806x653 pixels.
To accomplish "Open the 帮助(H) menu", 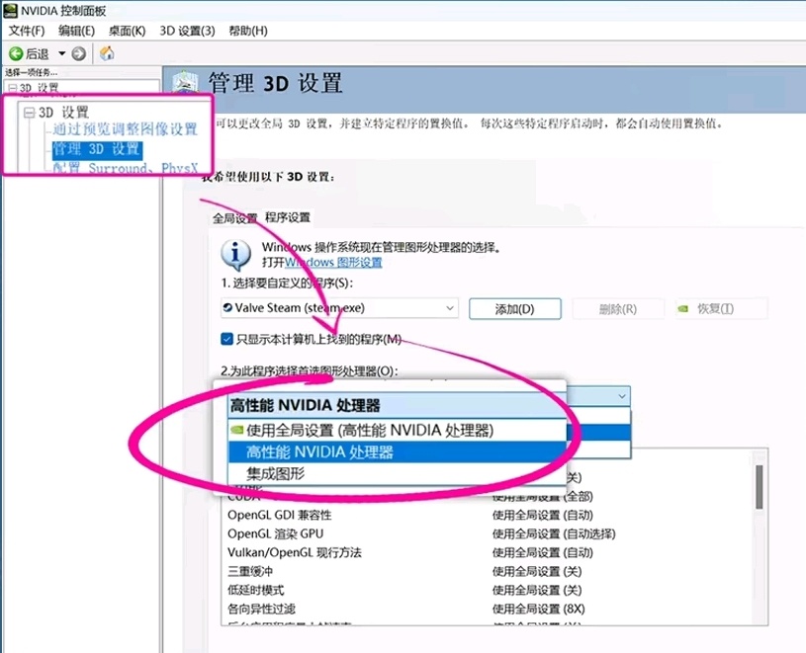I will [247, 31].
